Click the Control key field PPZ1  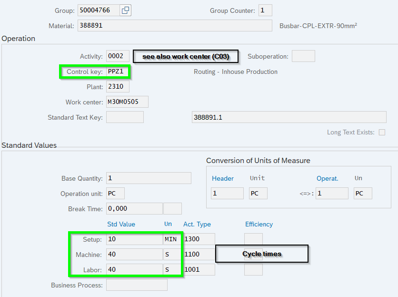[x=118, y=72]
